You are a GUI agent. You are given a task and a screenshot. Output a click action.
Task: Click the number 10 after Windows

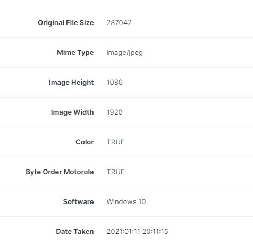tap(142, 202)
